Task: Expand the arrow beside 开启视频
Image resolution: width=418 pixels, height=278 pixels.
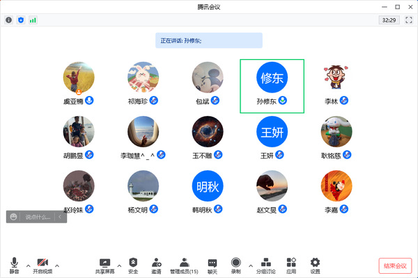Action: click(x=57, y=265)
